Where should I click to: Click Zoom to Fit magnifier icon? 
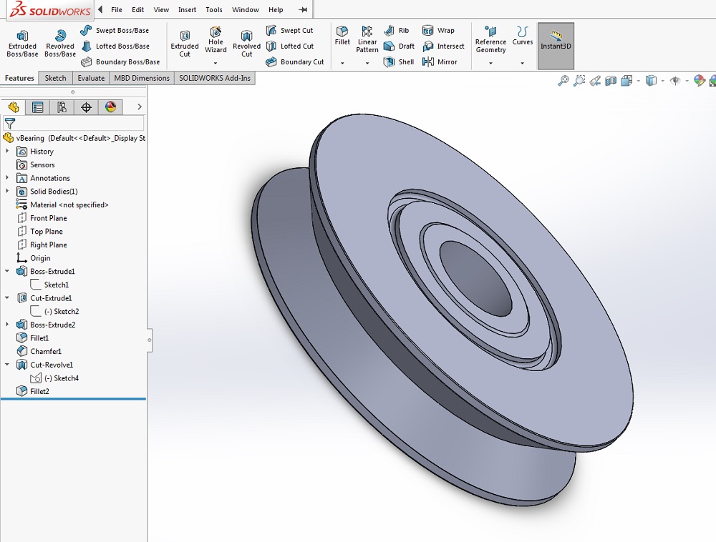pos(563,81)
